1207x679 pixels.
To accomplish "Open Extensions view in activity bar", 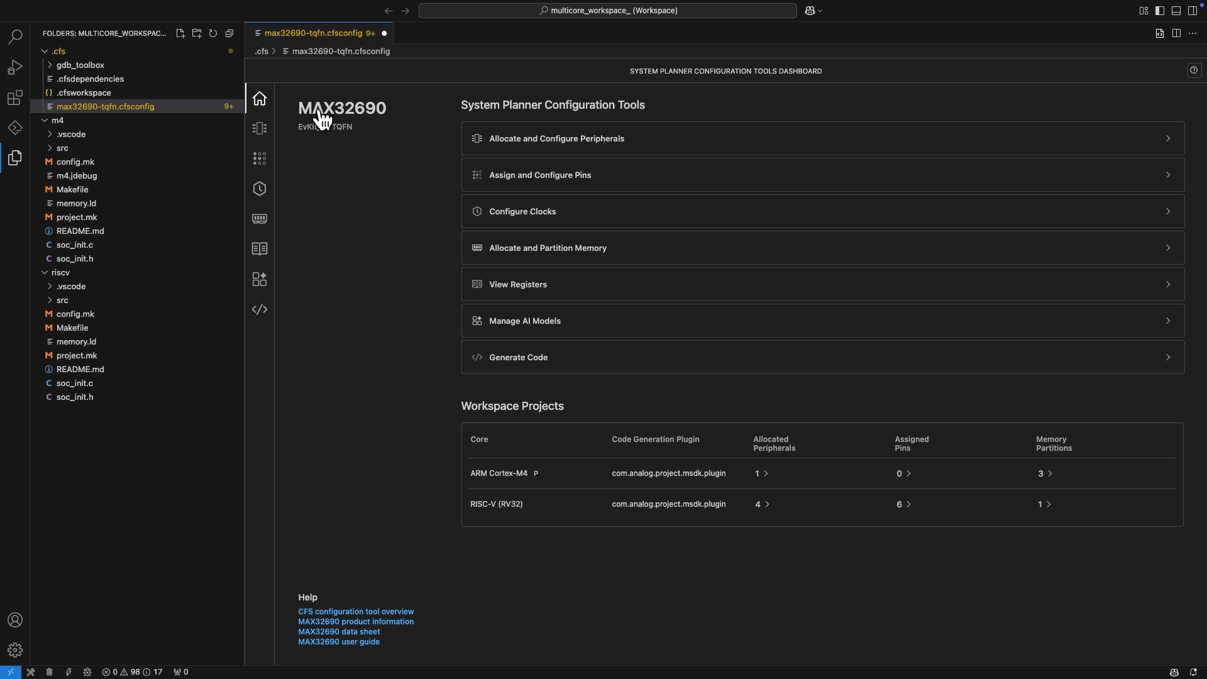I will pos(15,97).
